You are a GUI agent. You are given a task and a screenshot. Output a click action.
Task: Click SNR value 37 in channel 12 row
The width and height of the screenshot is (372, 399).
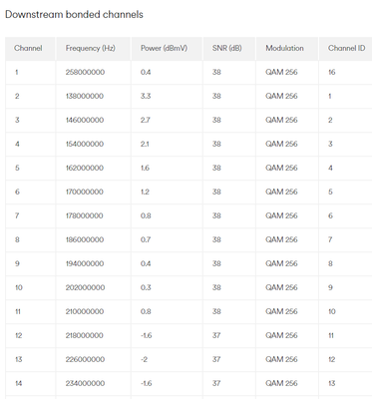[x=216, y=335]
